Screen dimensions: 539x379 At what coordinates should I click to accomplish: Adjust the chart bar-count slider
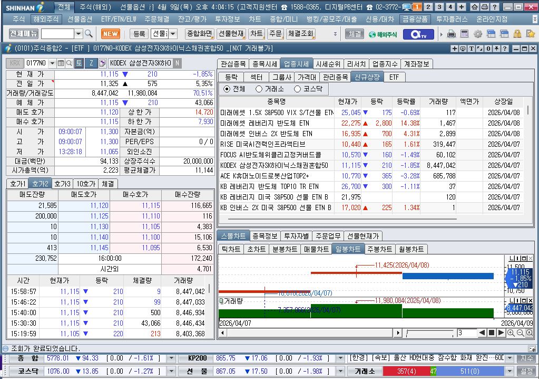[430, 333]
